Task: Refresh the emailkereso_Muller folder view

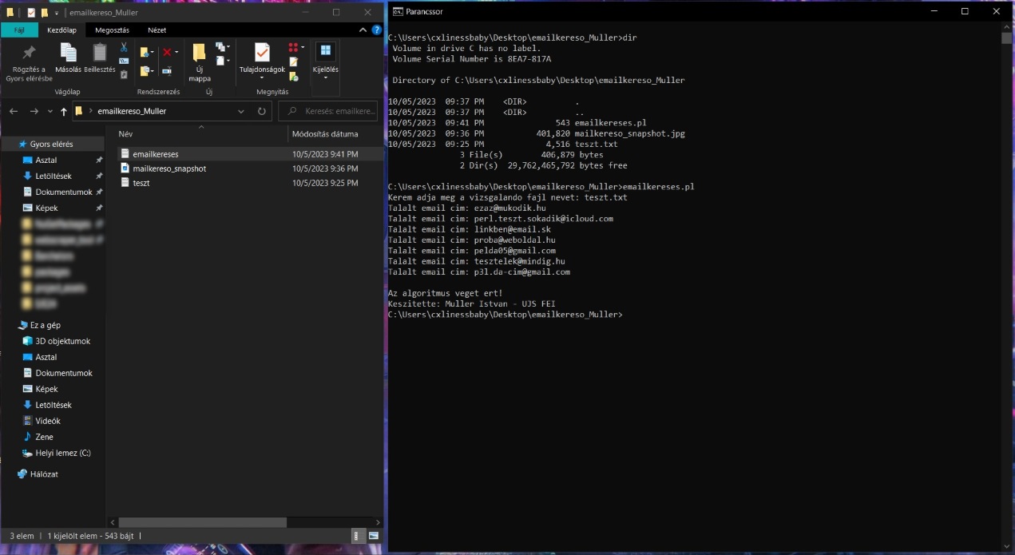Action: pyautogui.click(x=262, y=111)
